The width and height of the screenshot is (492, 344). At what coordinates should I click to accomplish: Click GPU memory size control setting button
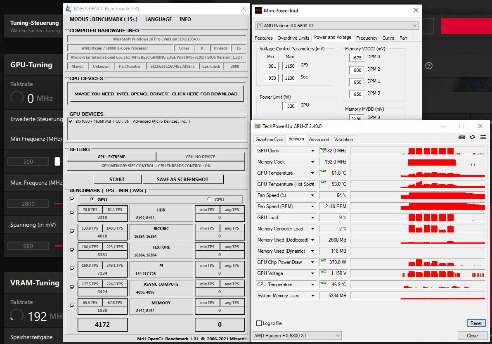point(156,166)
